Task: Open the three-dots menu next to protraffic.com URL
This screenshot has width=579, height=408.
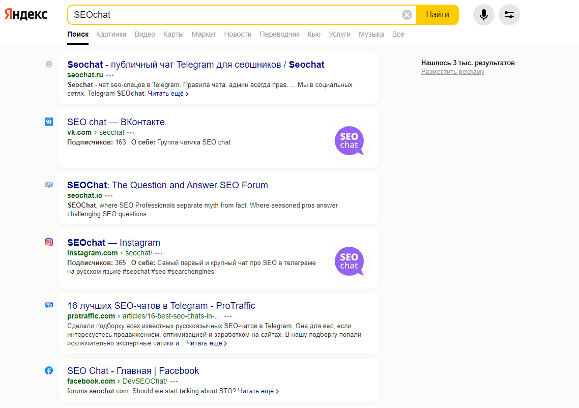Action: pyautogui.click(x=228, y=317)
